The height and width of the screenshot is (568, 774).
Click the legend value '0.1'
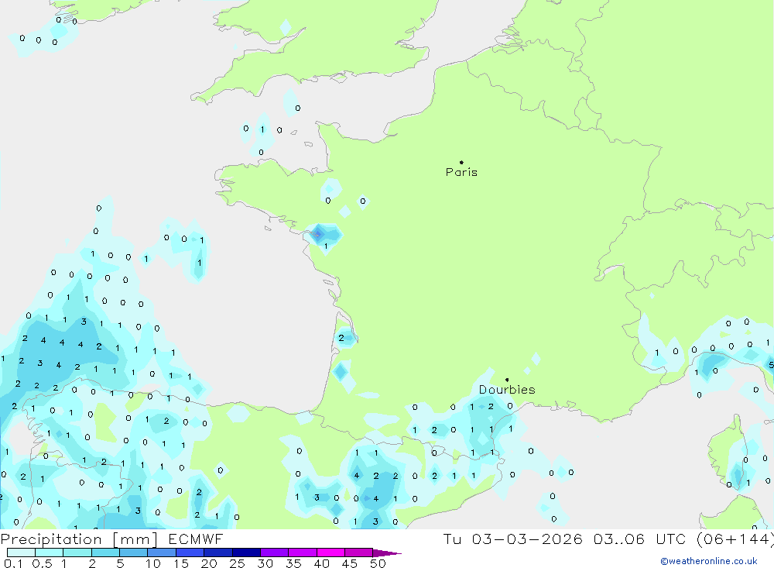pos(13,563)
